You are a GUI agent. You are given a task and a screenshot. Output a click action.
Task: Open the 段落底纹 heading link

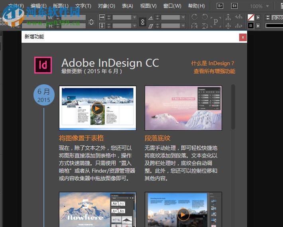click(157, 138)
